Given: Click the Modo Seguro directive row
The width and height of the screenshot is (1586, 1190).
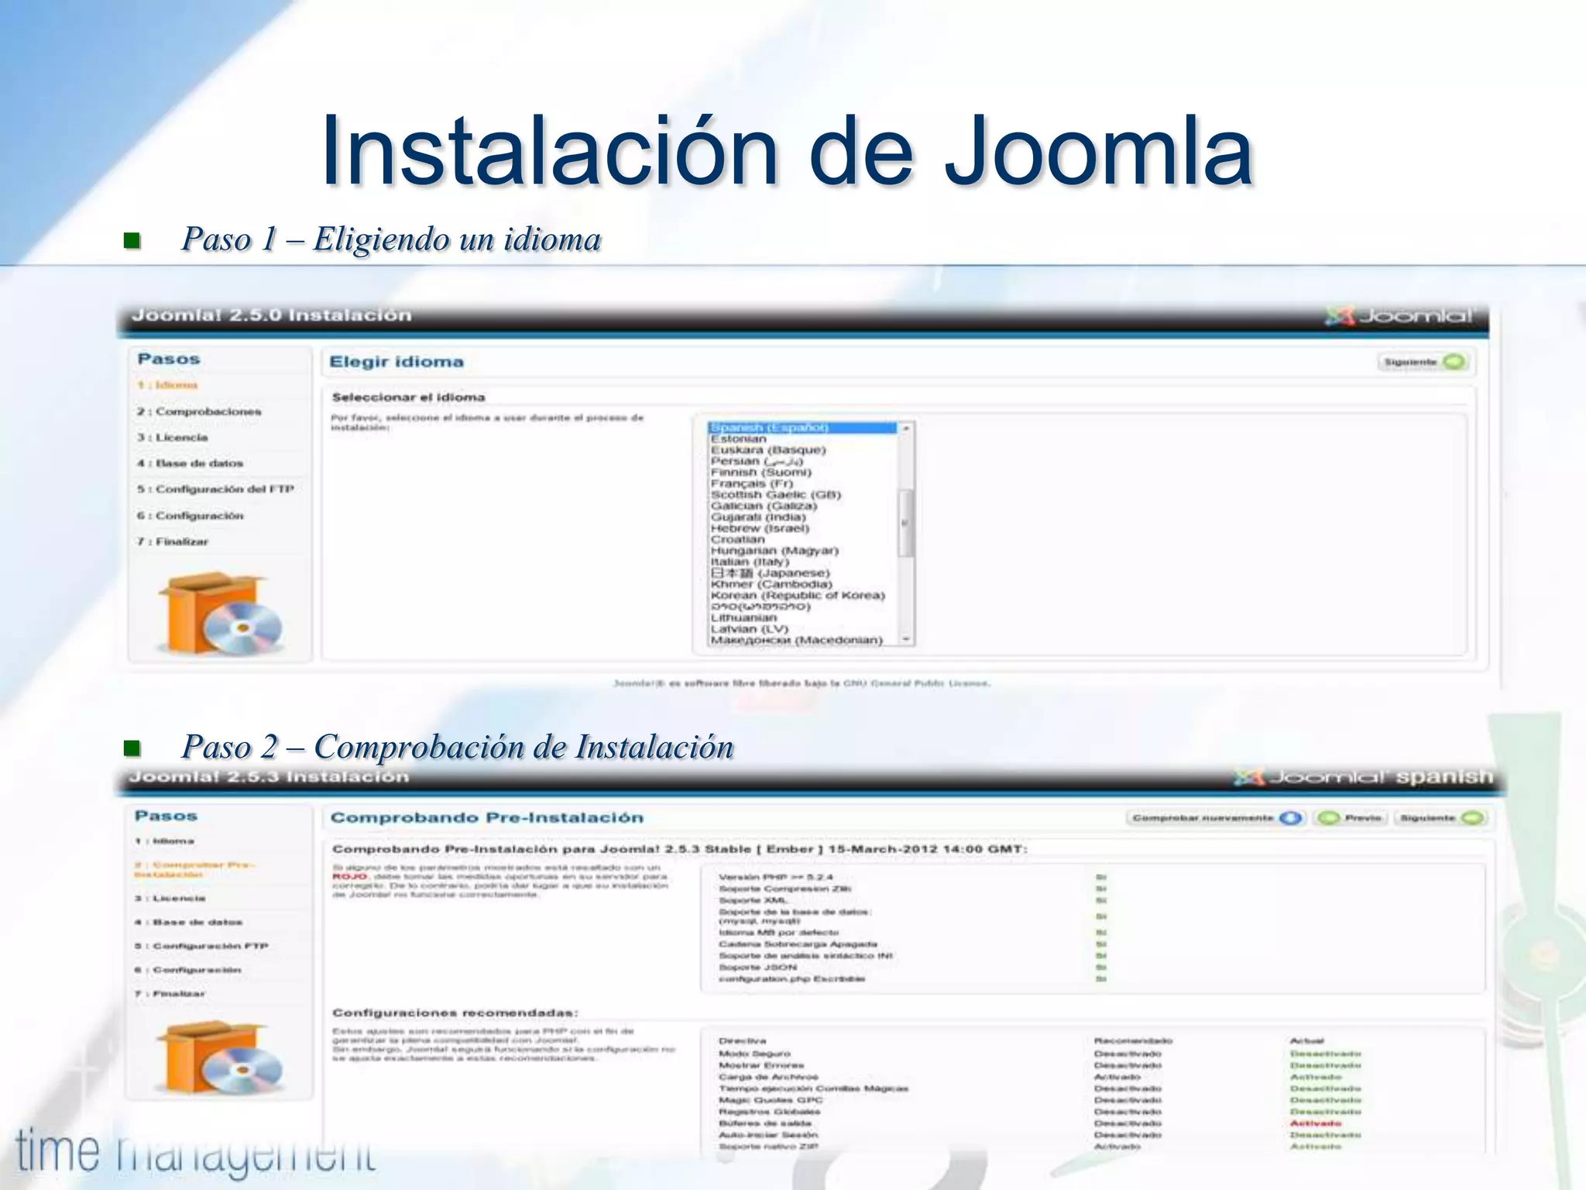Looking at the screenshot, I should point(1039,1054).
